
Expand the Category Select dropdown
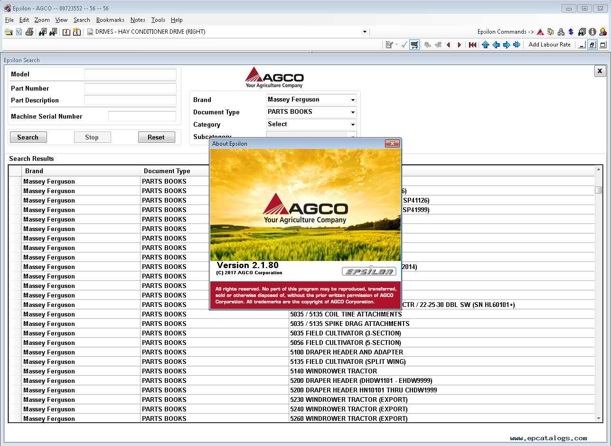311,124
